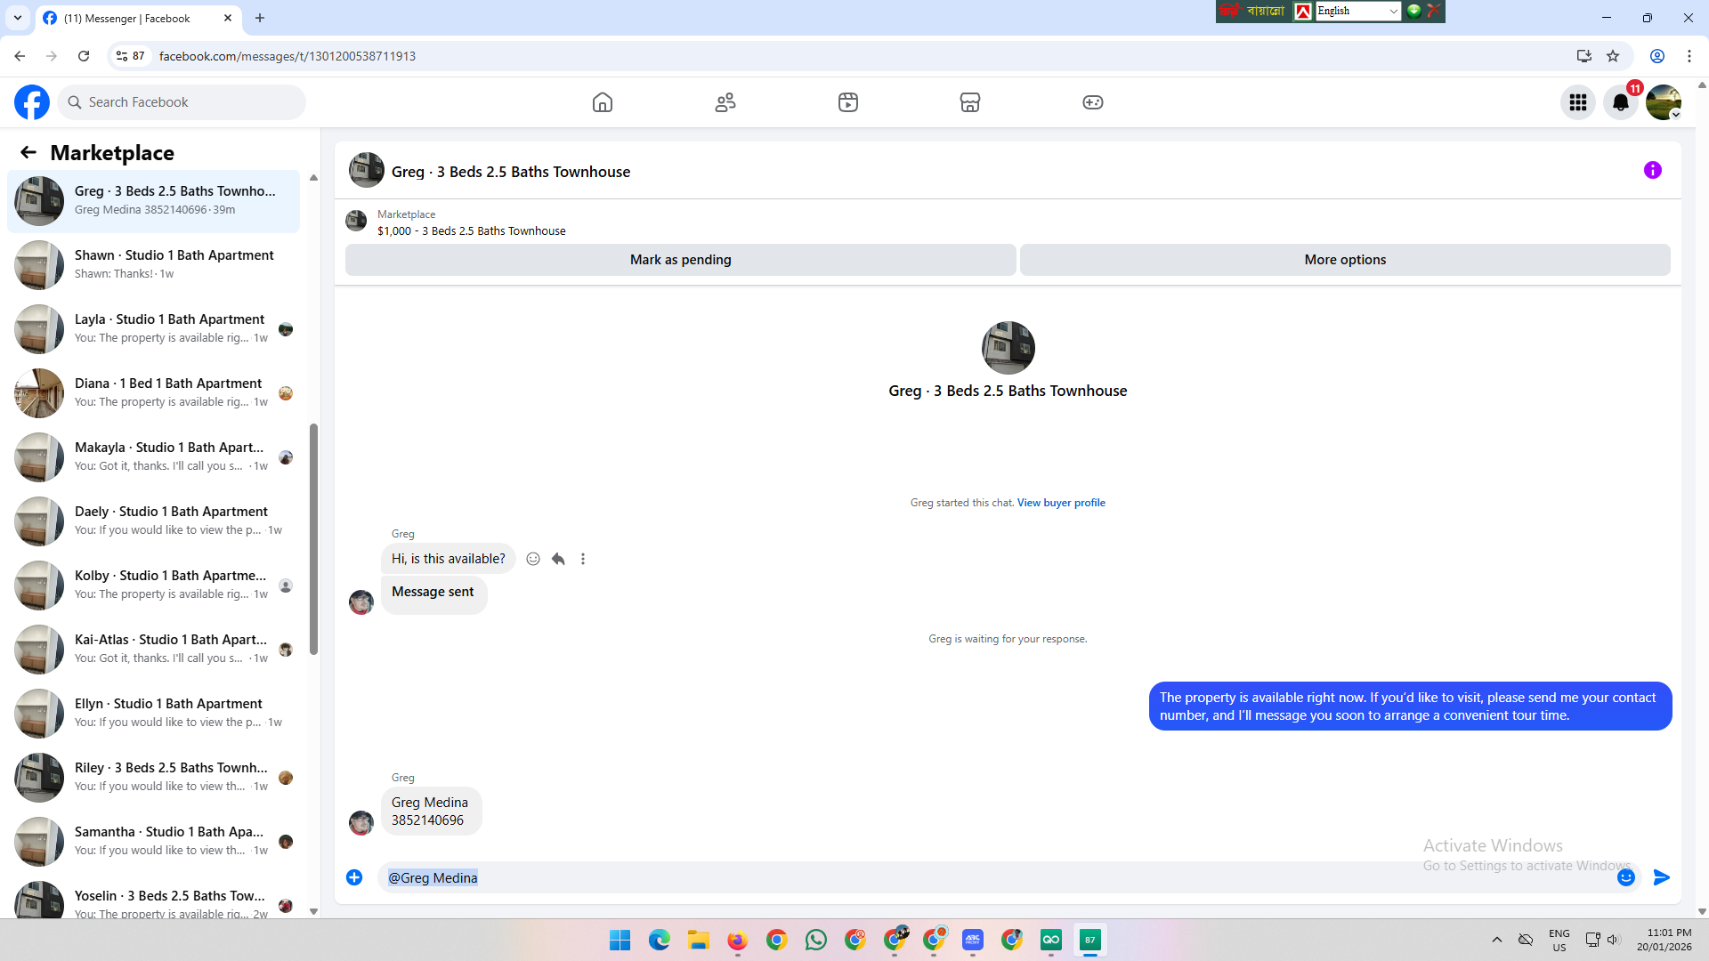Open Diana's 1 Bed 1 Bath Apartment chat
This screenshot has width=1709, height=961.
[153, 393]
